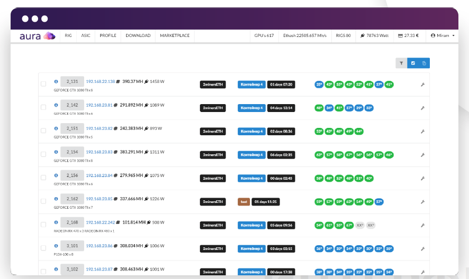Click info icon for rig 3_101
This screenshot has height=279, width=469.
click(x=56, y=246)
